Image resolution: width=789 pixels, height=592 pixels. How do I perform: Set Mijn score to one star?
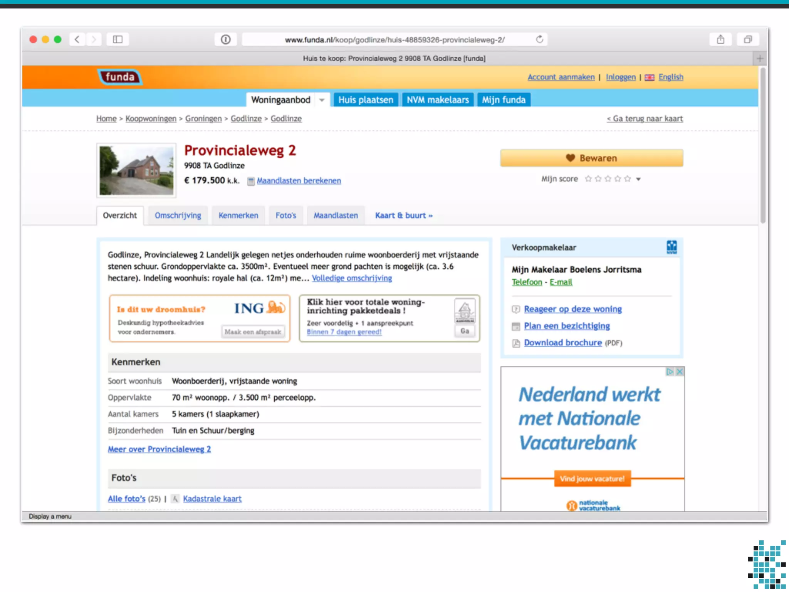588,179
